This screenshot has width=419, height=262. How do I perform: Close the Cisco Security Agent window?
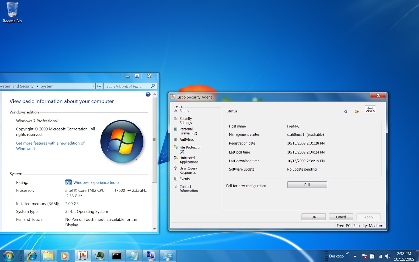click(x=378, y=96)
